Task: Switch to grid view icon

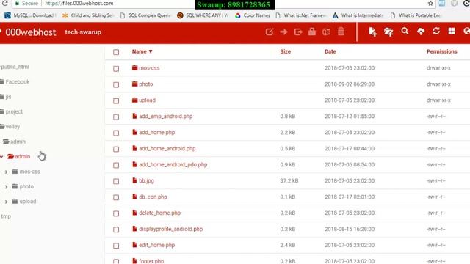Action: click(452, 31)
